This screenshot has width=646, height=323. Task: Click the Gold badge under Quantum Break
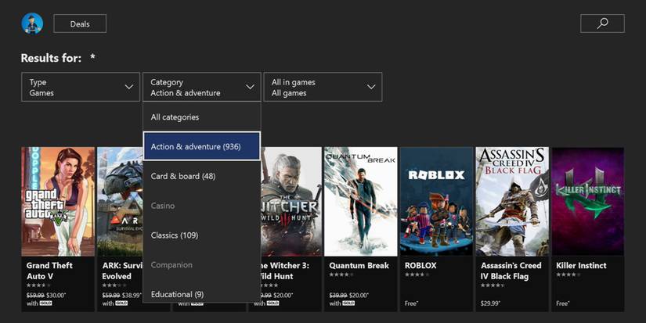point(348,303)
